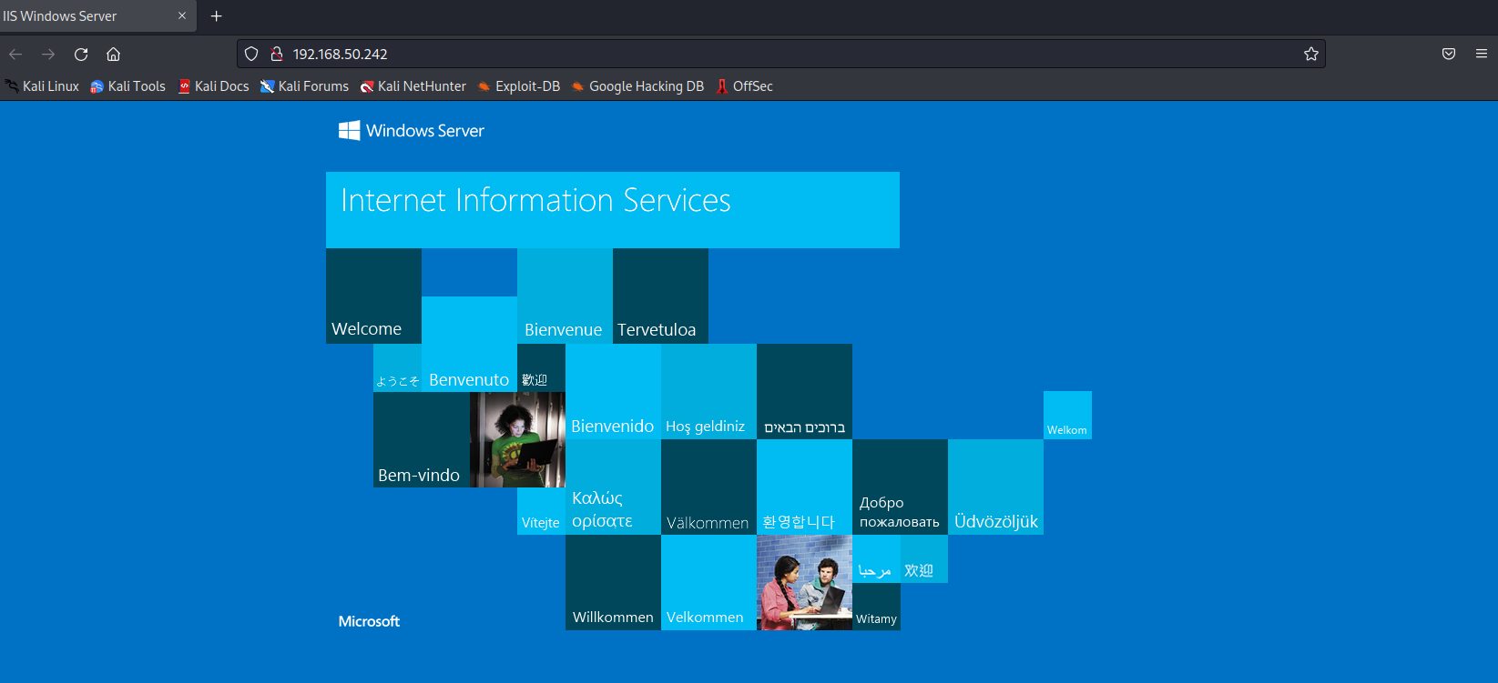This screenshot has width=1498, height=683.
Task: Close the IIS Windows Server tab
Action: click(181, 16)
